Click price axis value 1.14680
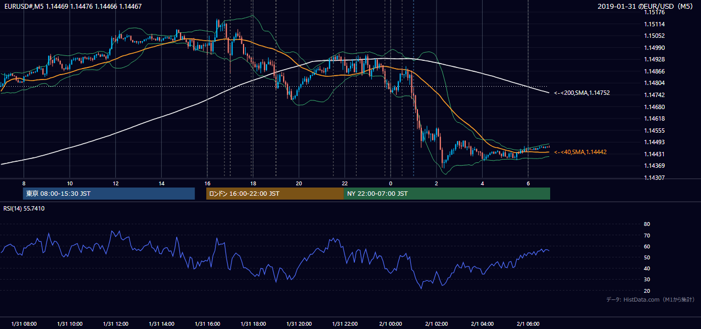This screenshot has width=701, height=329. coord(654,107)
